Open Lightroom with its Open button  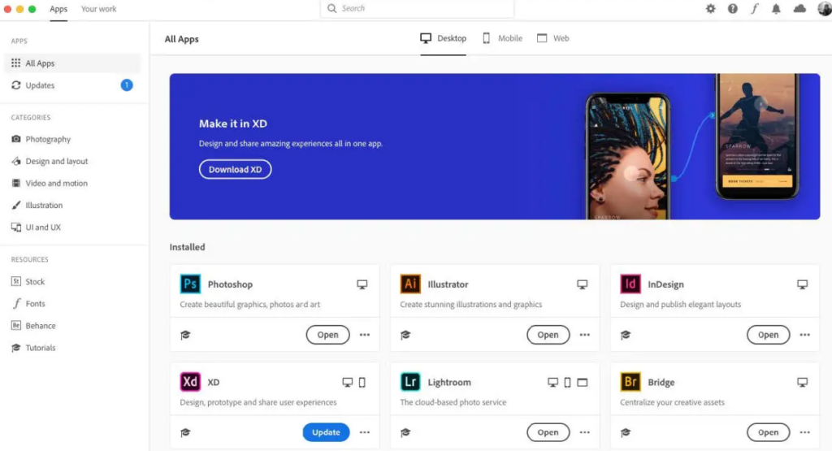tap(548, 432)
